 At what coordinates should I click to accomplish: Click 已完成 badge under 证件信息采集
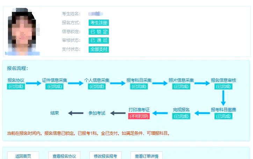(x=55, y=86)
